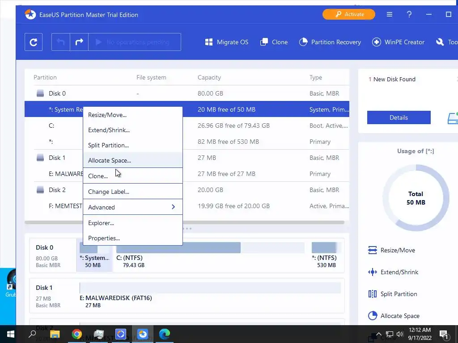Image resolution: width=458 pixels, height=343 pixels.
Task: Click the Tools wrench icon
Action: (x=440, y=42)
